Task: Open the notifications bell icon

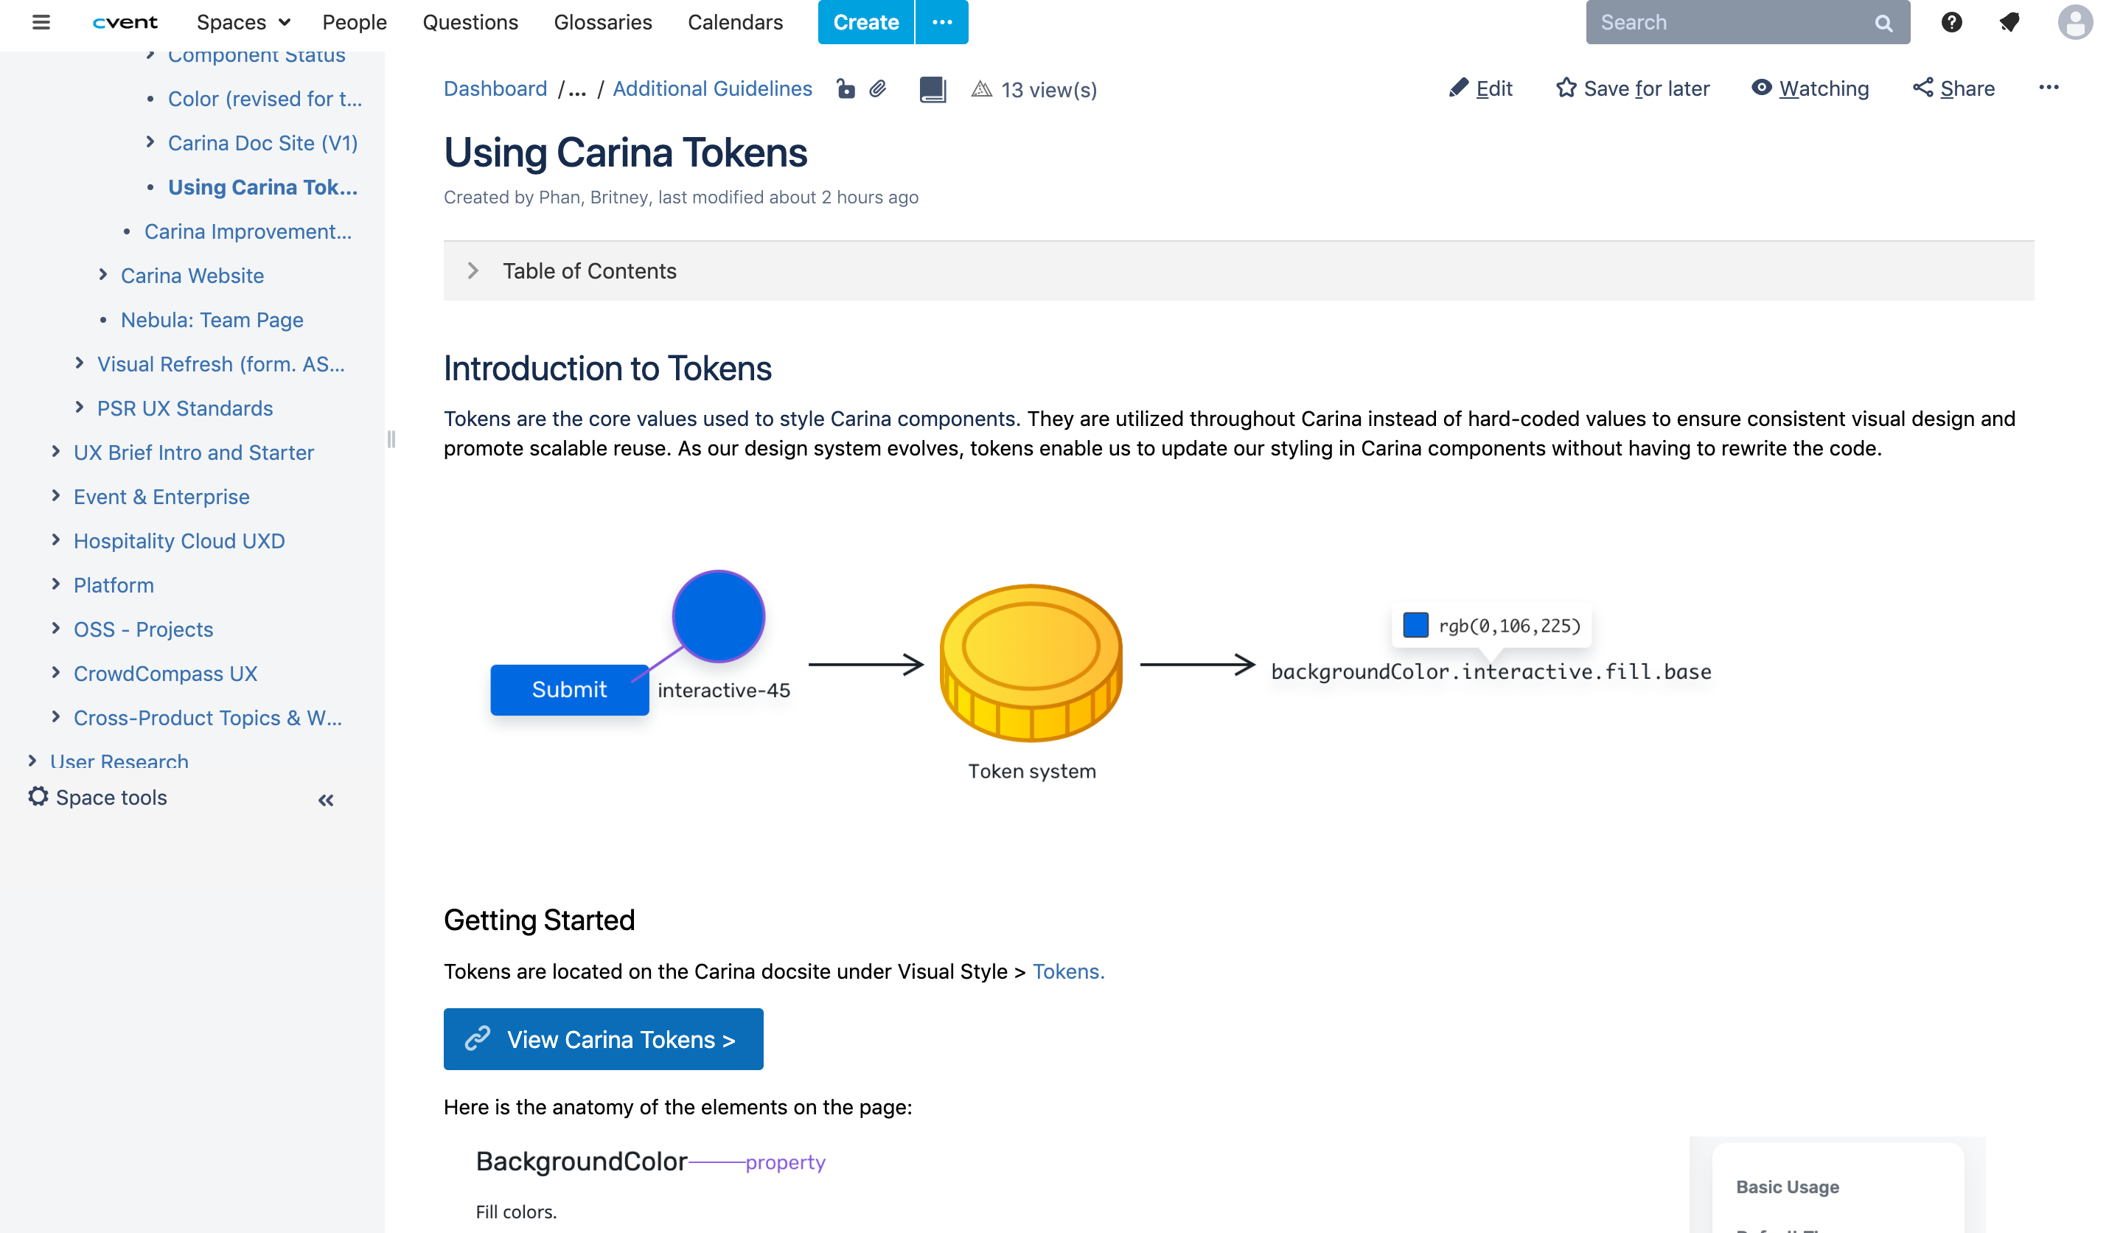Action: (x=2009, y=23)
